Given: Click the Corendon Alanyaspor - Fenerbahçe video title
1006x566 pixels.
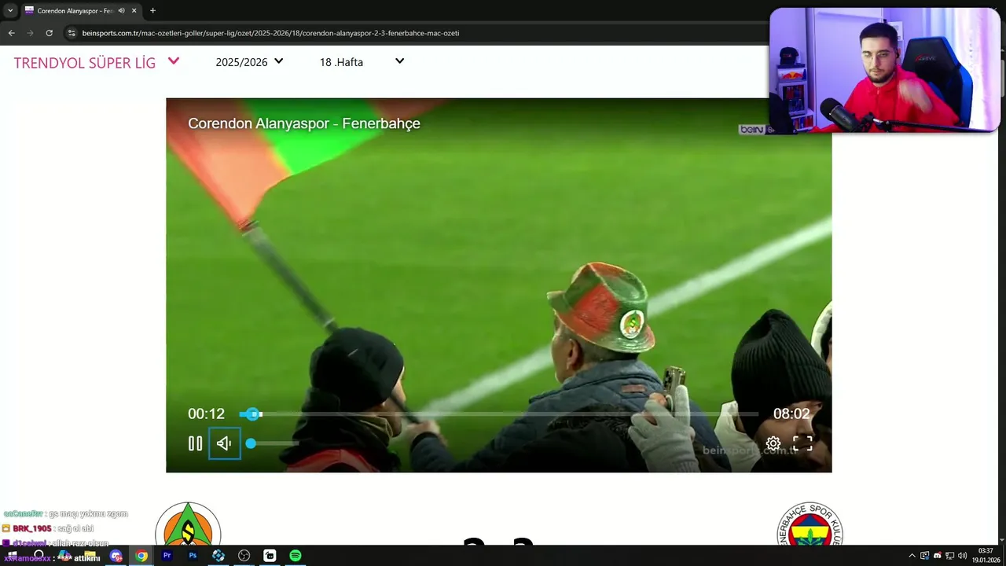Looking at the screenshot, I should [x=304, y=123].
